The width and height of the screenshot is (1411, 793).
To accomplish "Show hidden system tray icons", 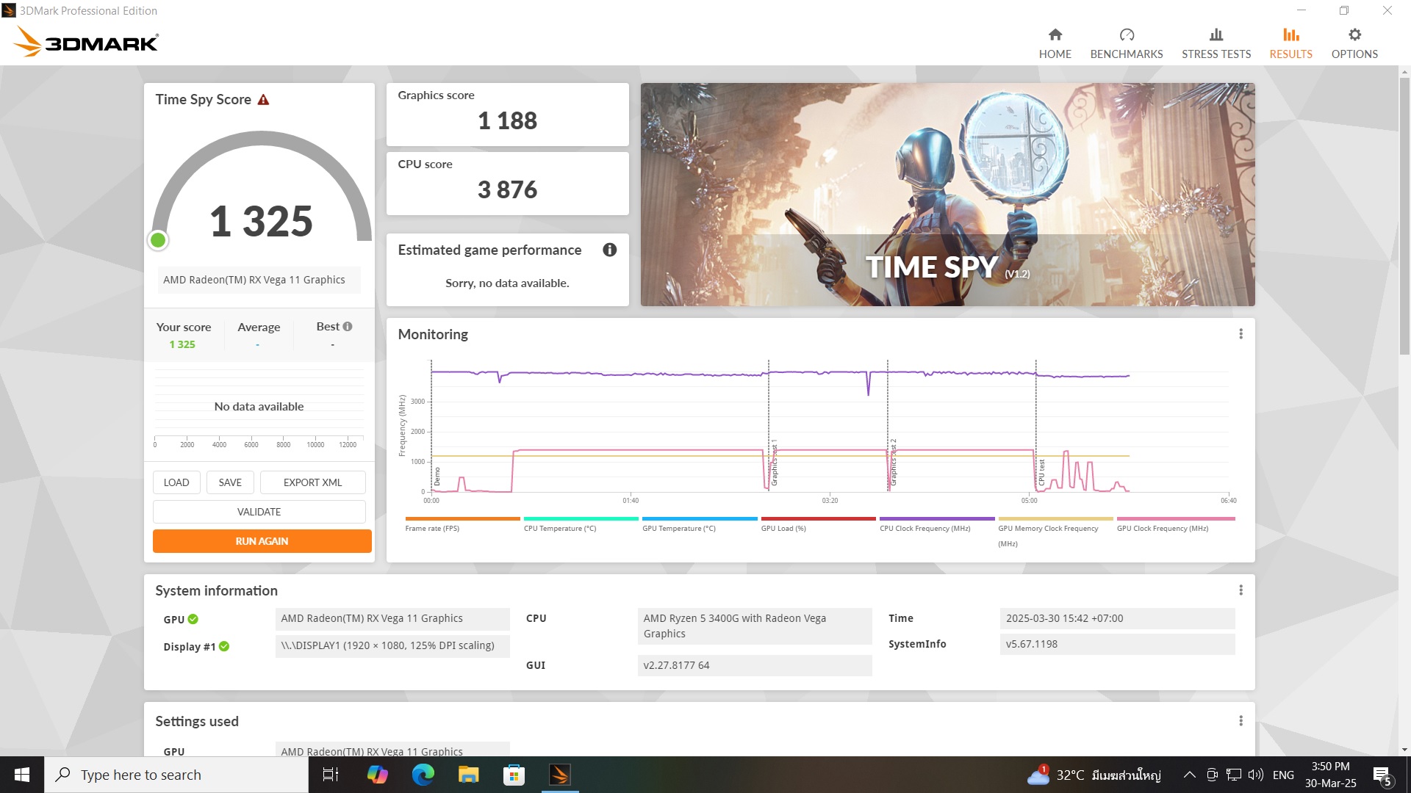I will click(1189, 775).
